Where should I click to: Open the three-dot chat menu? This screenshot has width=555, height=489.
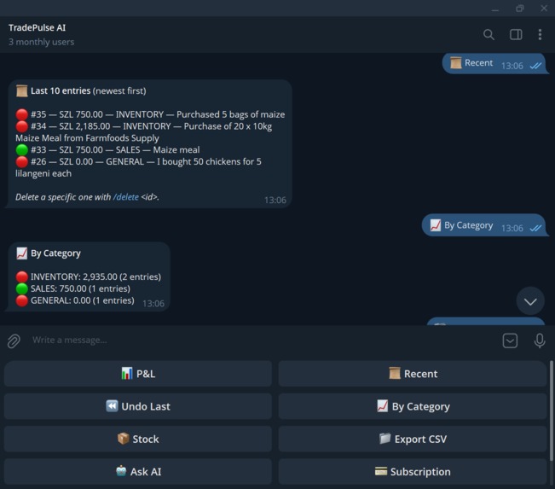540,35
